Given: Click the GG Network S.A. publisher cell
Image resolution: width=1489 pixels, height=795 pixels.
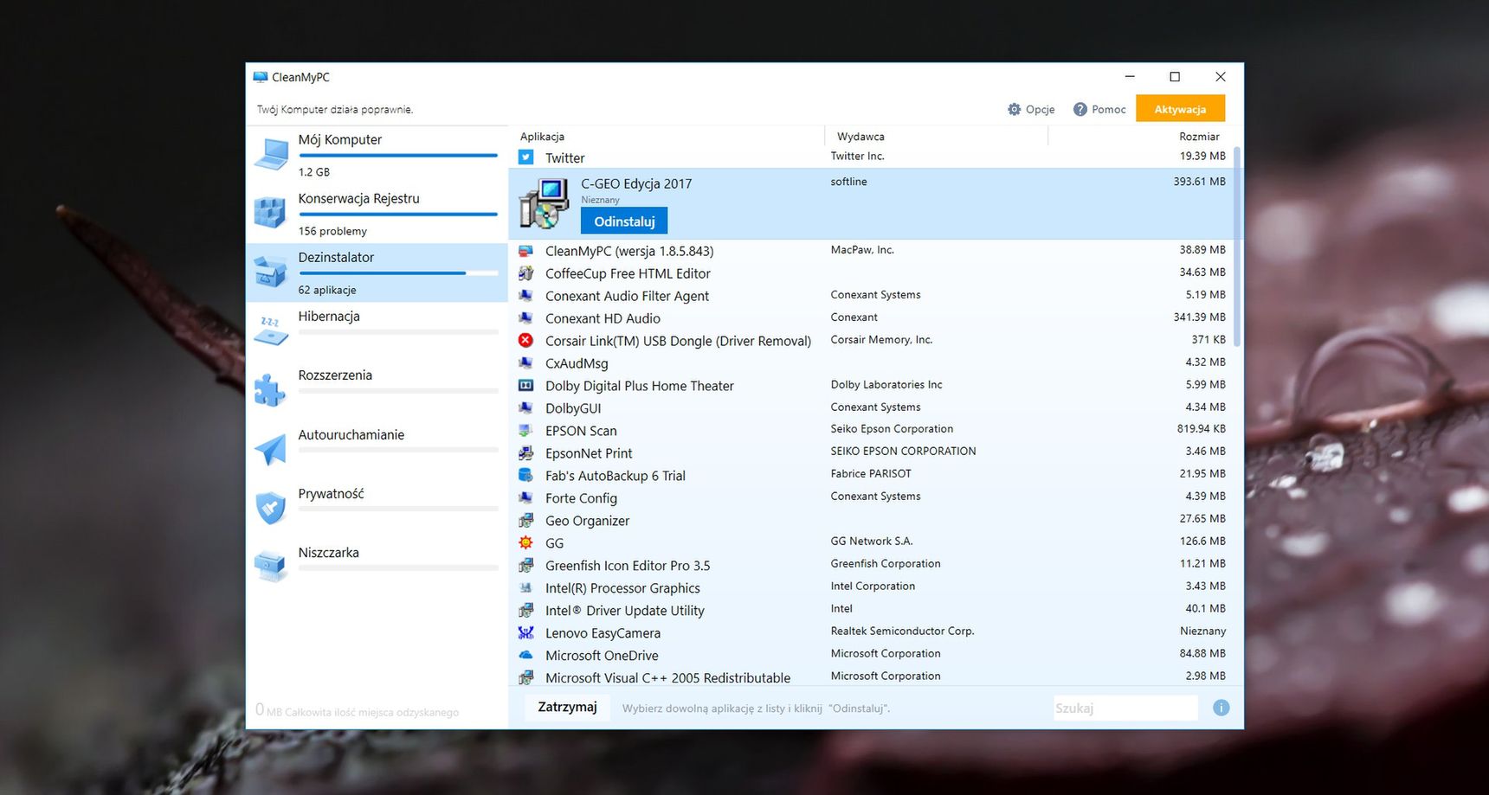Looking at the screenshot, I should coord(872,541).
